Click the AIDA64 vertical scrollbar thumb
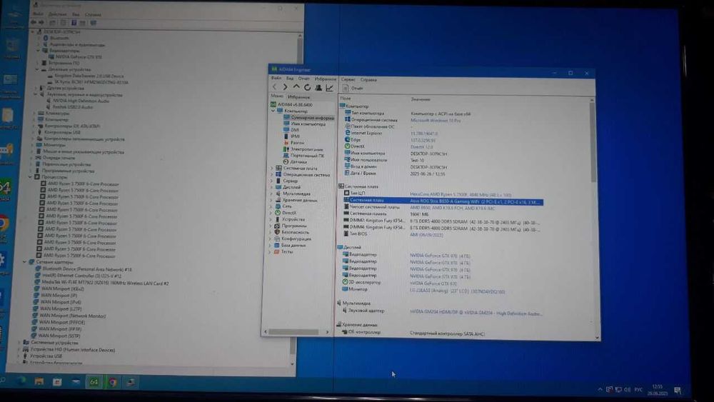714x402 pixels. click(x=593, y=141)
